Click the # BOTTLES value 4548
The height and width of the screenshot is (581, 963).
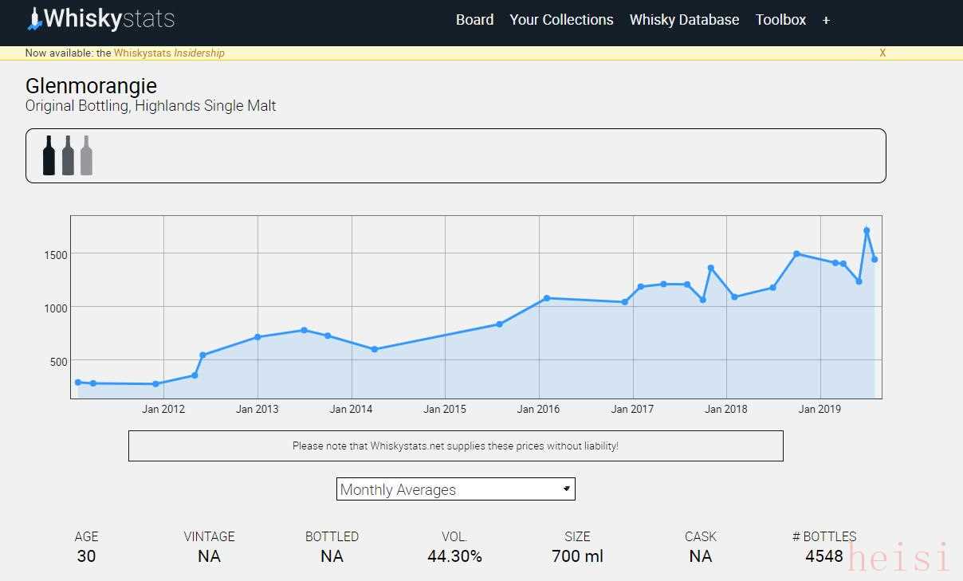coord(823,556)
